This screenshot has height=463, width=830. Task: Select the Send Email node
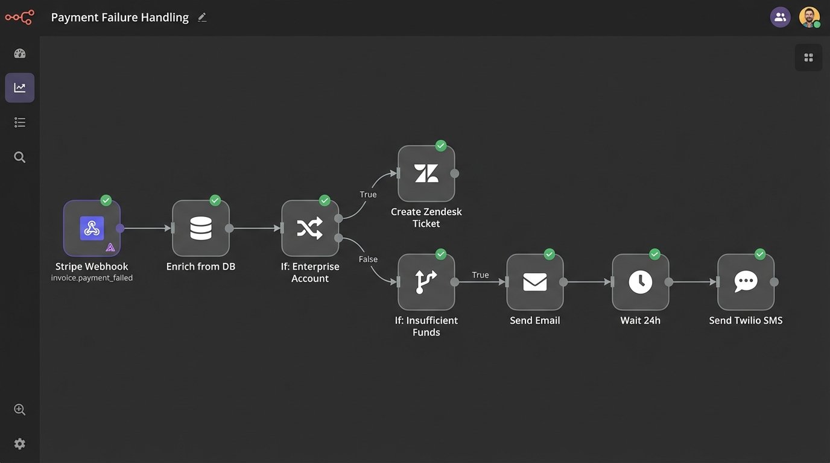pos(535,282)
